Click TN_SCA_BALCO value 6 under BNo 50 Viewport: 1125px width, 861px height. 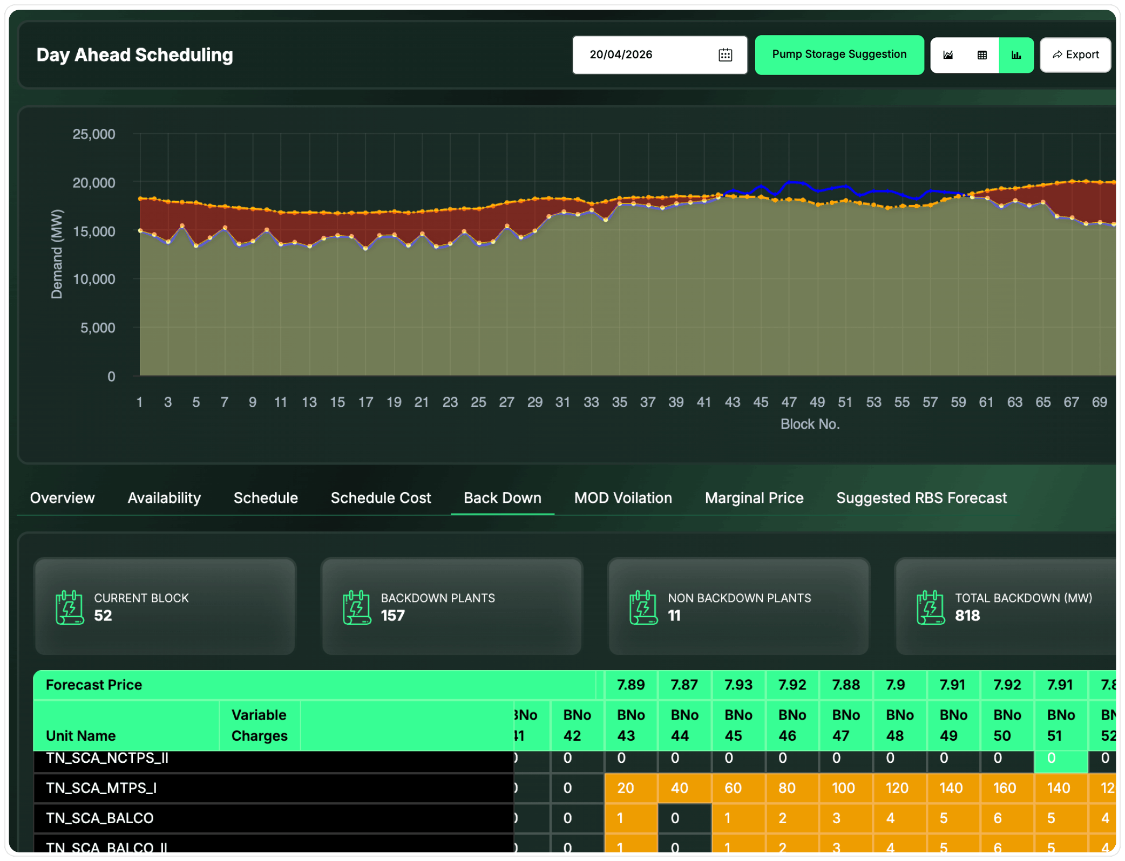tap(1007, 818)
